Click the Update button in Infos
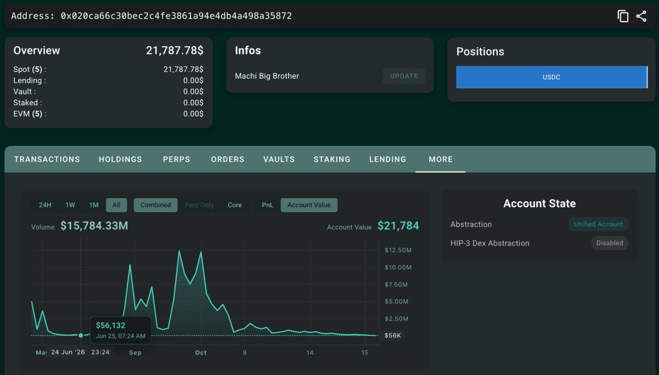The width and height of the screenshot is (659, 375). coord(404,76)
